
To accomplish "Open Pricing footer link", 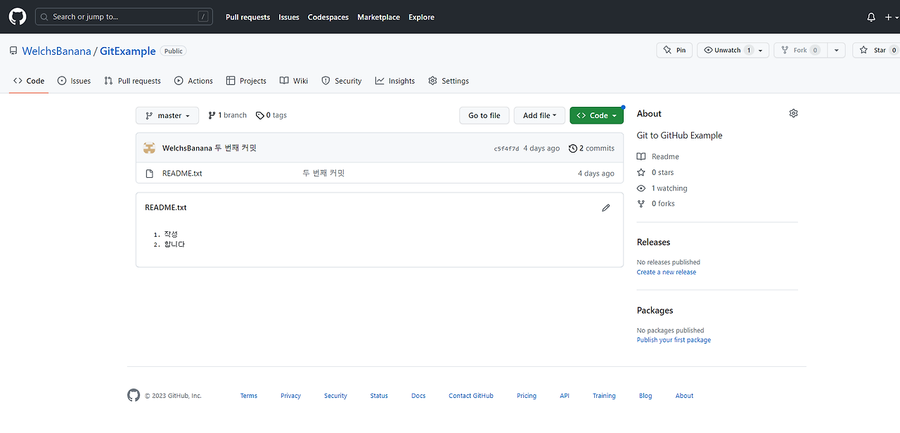I will click(527, 396).
